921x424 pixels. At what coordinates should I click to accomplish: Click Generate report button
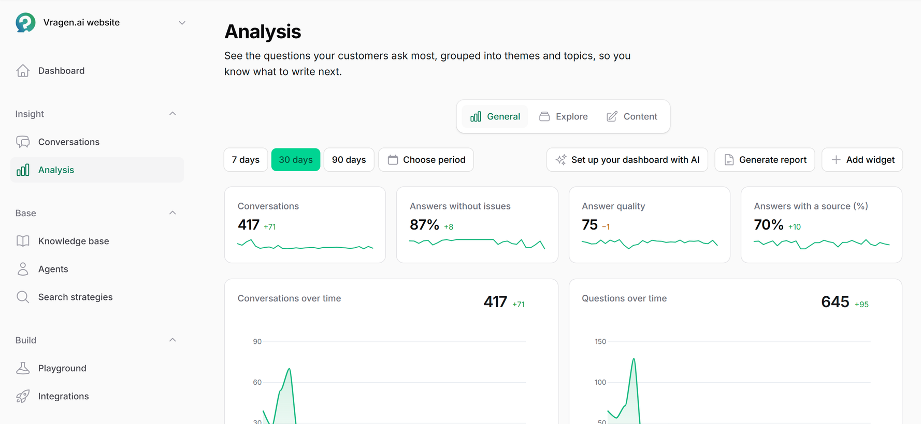[x=765, y=160]
